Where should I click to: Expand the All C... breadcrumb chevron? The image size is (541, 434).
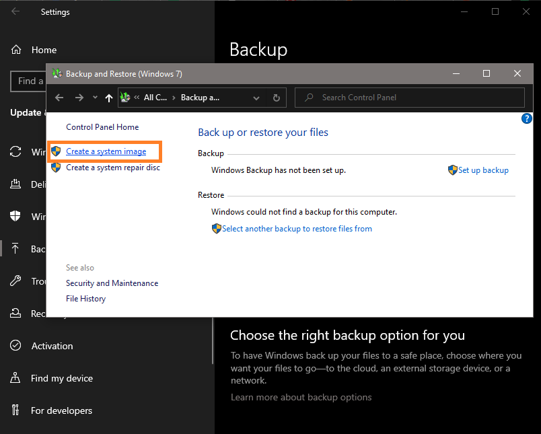pyautogui.click(x=174, y=98)
